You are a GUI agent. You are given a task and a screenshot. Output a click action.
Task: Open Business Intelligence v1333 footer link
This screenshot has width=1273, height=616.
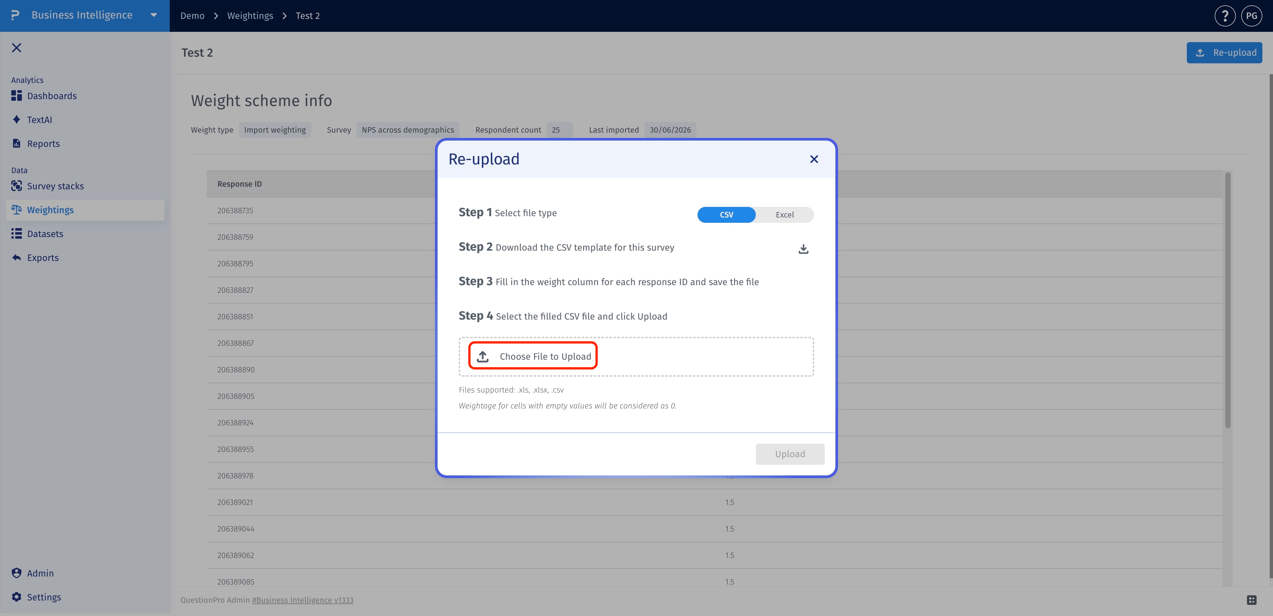pos(302,600)
